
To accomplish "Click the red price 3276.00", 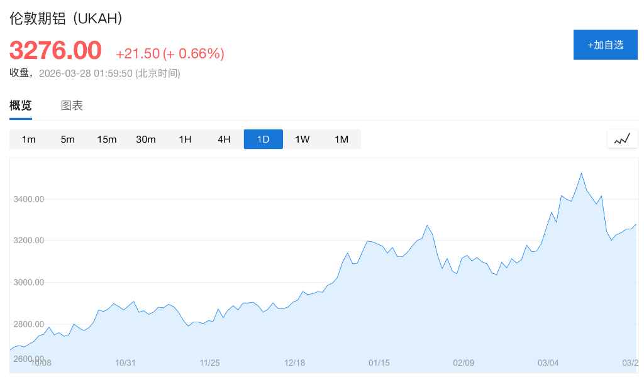I will coord(55,50).
